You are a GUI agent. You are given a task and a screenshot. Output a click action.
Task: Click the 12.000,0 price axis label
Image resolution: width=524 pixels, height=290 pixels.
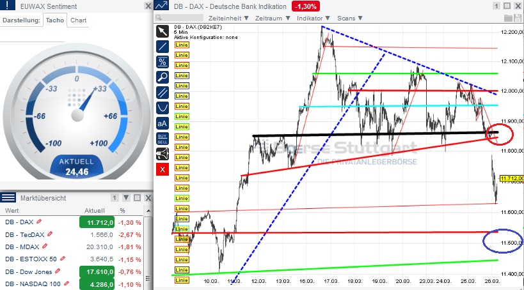click(x=512, y=91)
